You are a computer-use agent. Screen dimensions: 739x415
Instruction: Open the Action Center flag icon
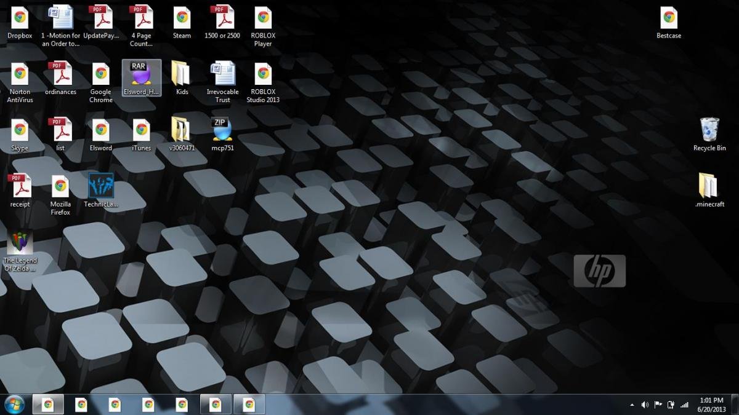point(658,405)
